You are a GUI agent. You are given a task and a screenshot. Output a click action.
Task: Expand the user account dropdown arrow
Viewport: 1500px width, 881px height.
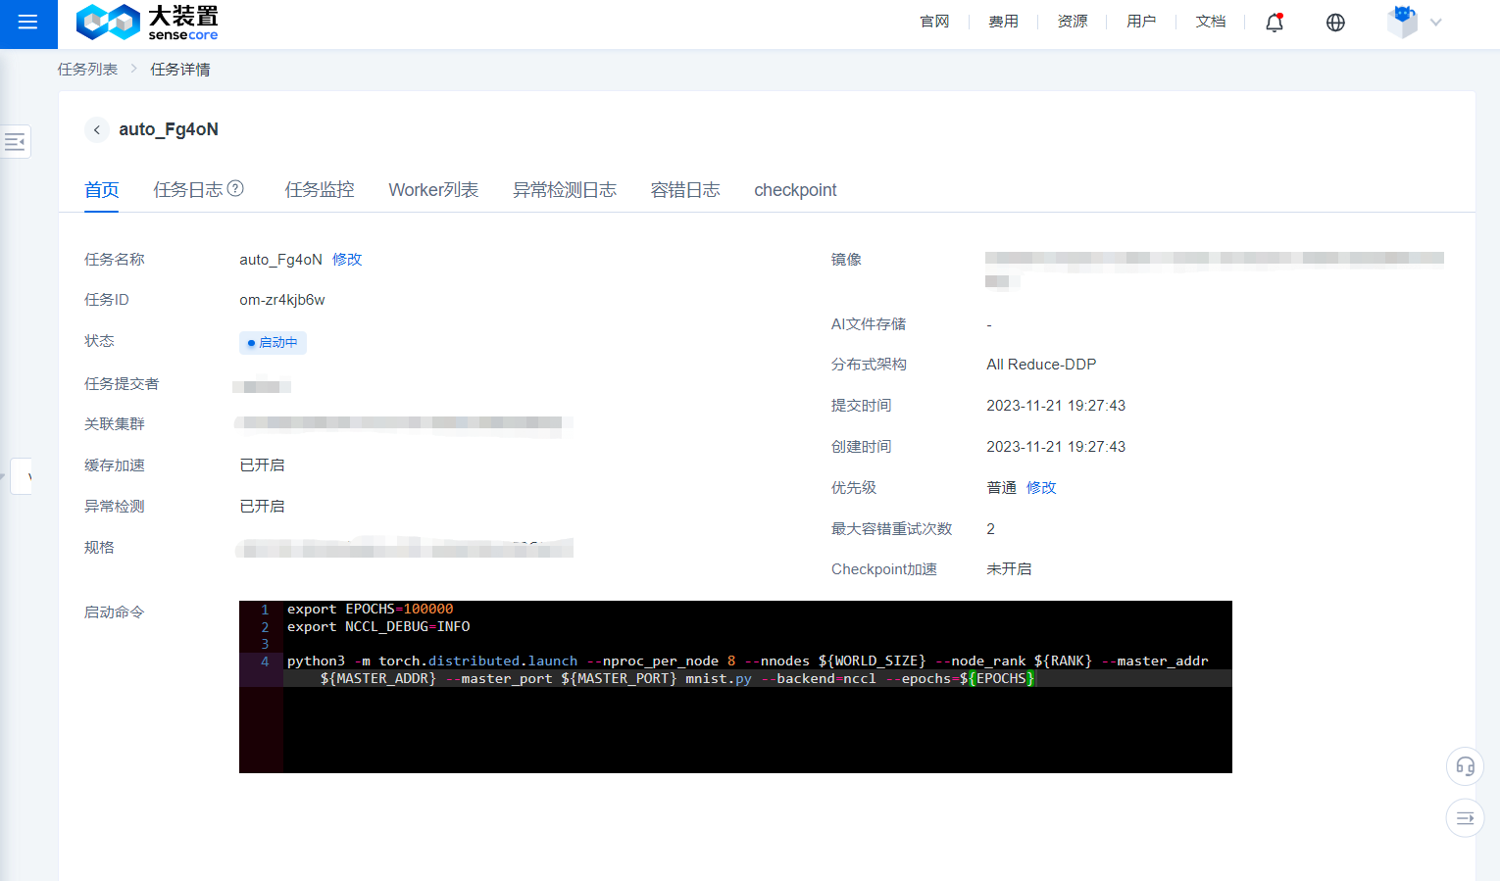pos(1436,23)
